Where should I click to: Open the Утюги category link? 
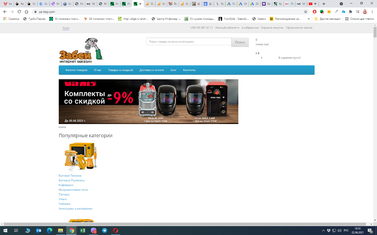pos(63,199)
